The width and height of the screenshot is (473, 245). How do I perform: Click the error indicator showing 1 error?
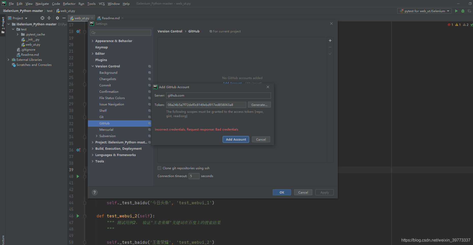pyautogui.click(x=450, y=25)
